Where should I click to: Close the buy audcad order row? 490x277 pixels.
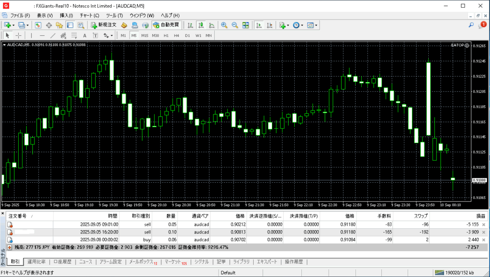click(x=483, y=239)
